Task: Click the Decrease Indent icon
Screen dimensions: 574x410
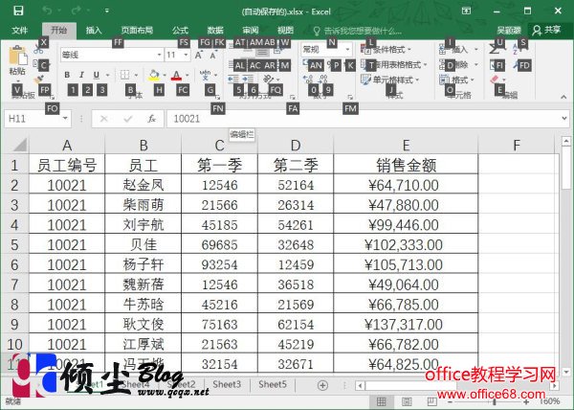Action: [232, 79]
